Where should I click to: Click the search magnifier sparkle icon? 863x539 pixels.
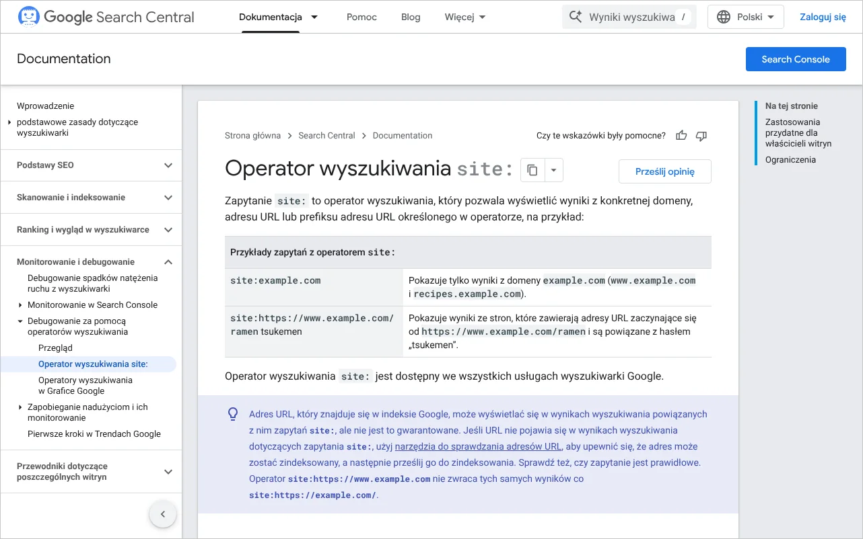(x=576, y=17)
